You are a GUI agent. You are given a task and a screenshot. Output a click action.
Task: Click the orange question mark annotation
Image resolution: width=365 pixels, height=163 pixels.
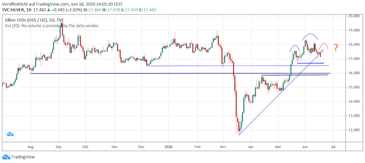click(x=336, y=48)
